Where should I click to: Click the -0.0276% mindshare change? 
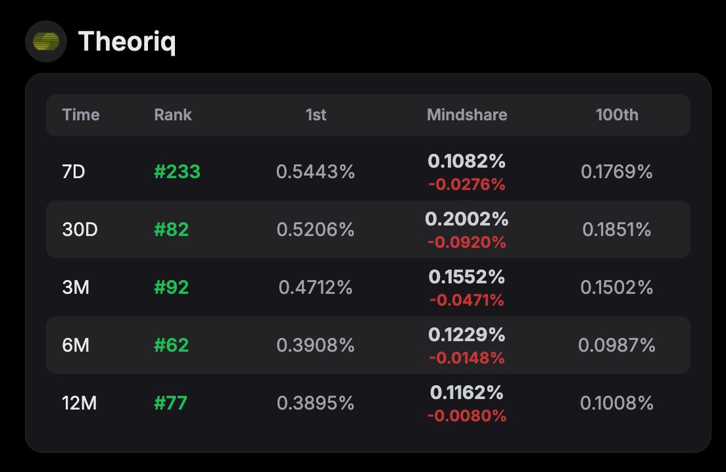(x=467, y=185)
